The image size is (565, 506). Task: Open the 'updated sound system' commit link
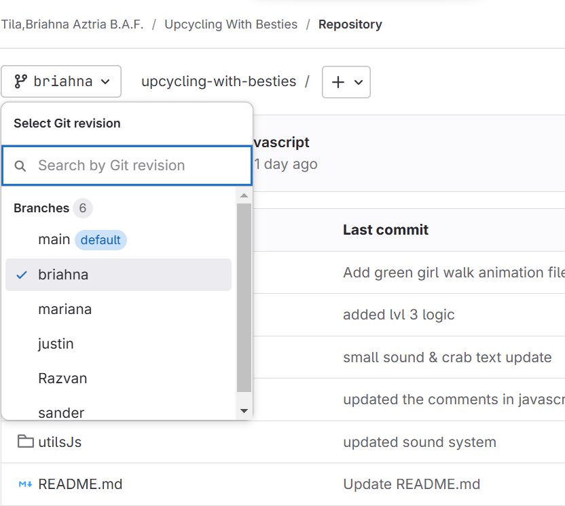pyautogui.click(x=419, y=442)
